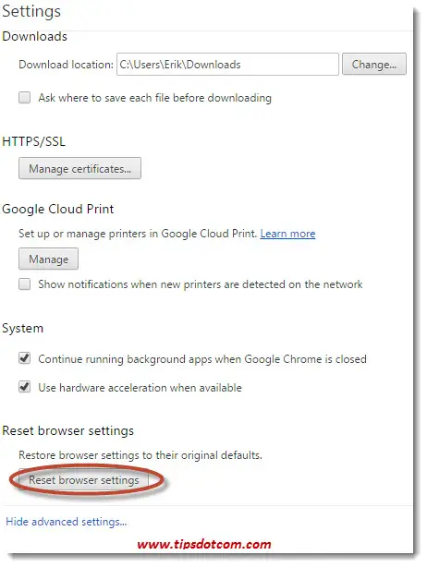This screenshot has height=567, width=427.
Task: Click the "Use hardware acceleration when available" label text
Action: [x=140, y=388]
